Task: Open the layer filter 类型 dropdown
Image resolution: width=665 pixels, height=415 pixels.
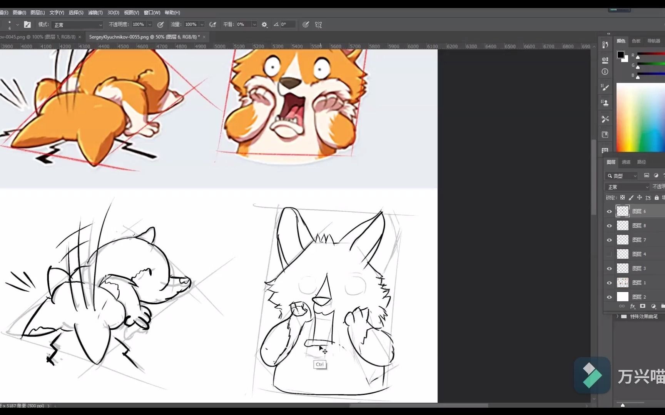Action: [x=622, y=176]
